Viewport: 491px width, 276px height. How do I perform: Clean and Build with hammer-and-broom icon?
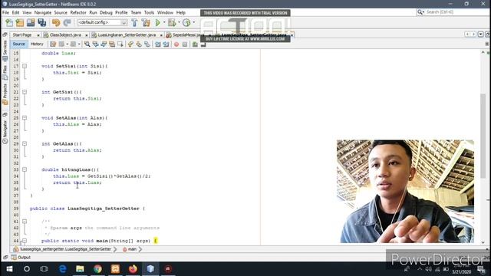click(146, 22)
